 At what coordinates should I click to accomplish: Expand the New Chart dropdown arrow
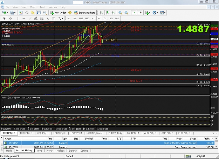[7, 13]
